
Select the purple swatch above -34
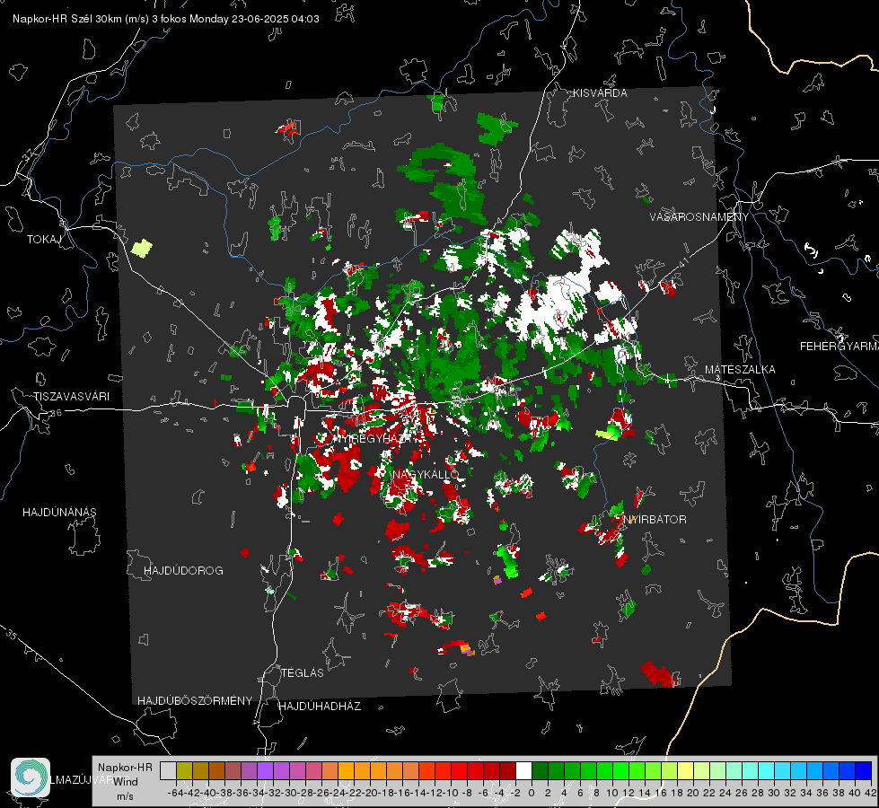(x=265, y=770)
